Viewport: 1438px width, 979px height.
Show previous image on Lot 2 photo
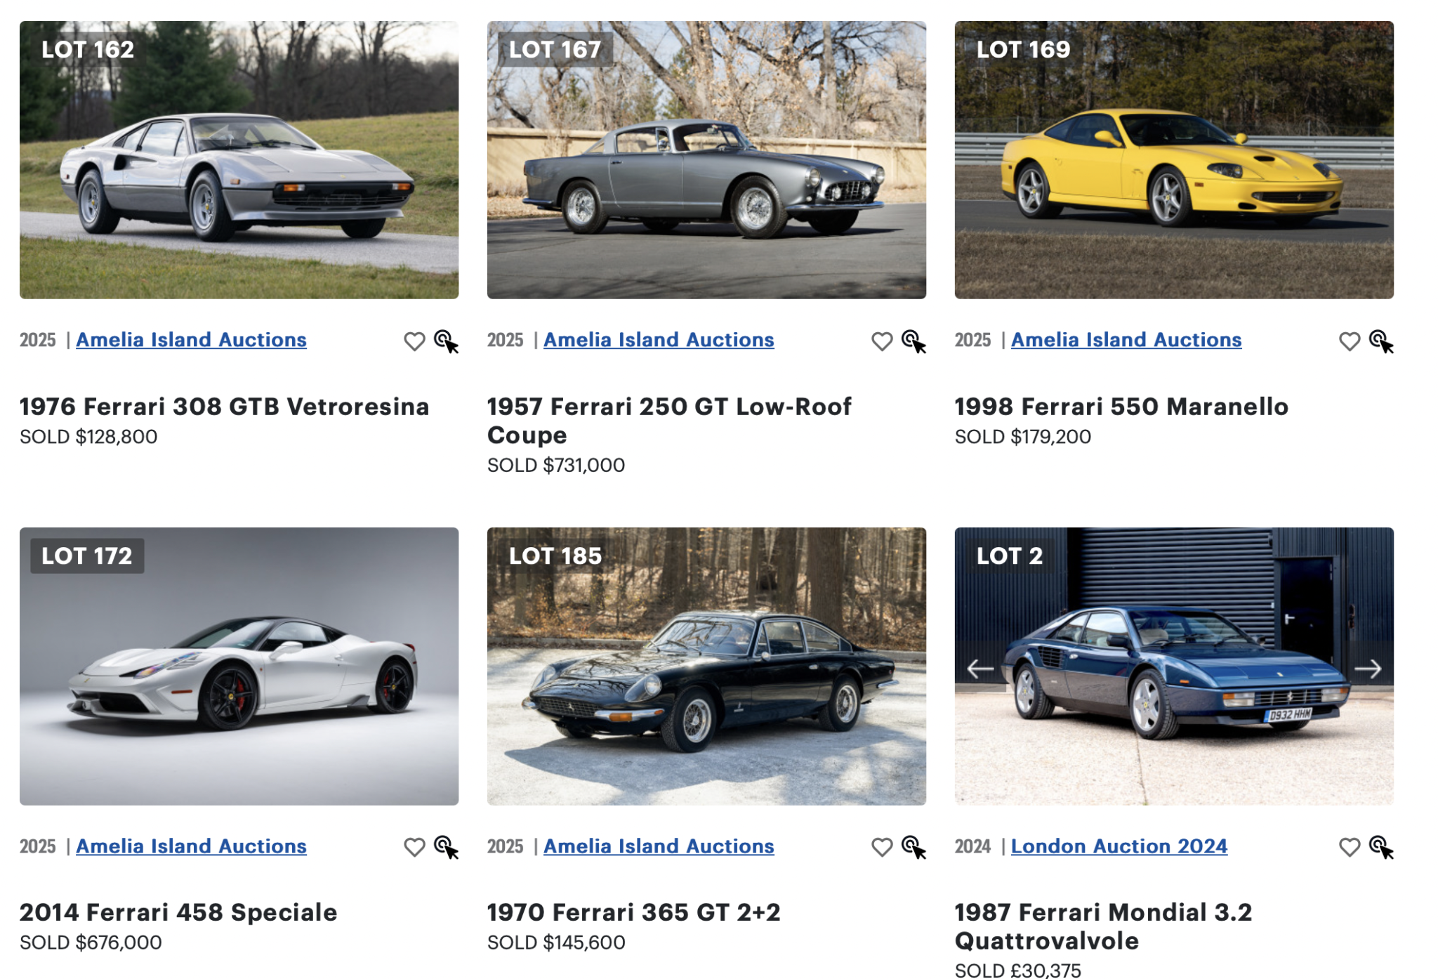point(981,669)
